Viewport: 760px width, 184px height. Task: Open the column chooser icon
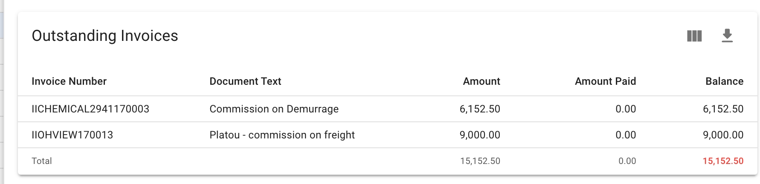694,36
